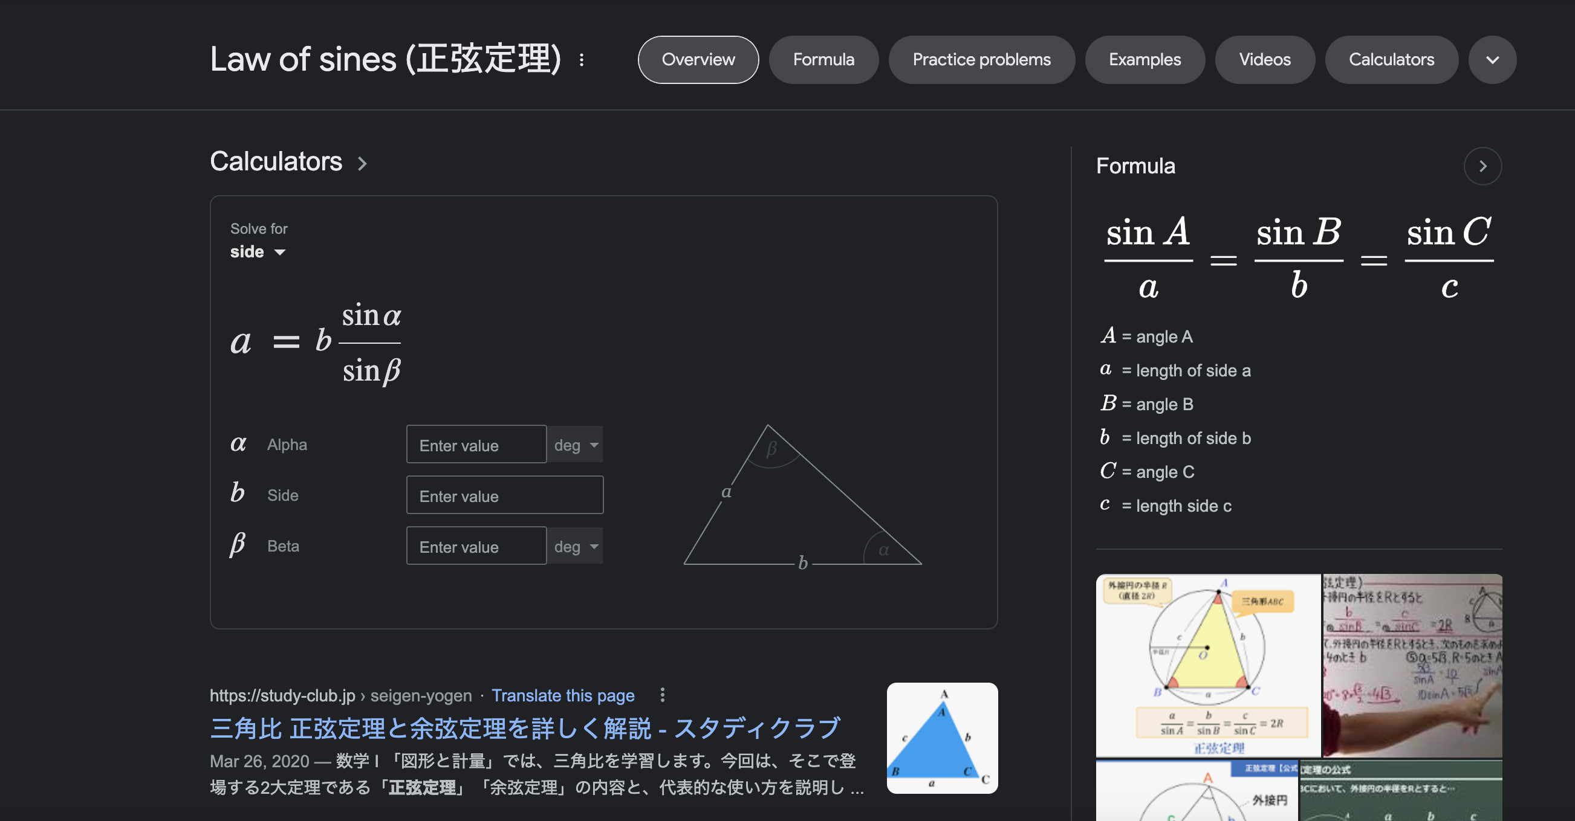
Task: Open the Calculators section heading
Action: click(x=276, y=162)
